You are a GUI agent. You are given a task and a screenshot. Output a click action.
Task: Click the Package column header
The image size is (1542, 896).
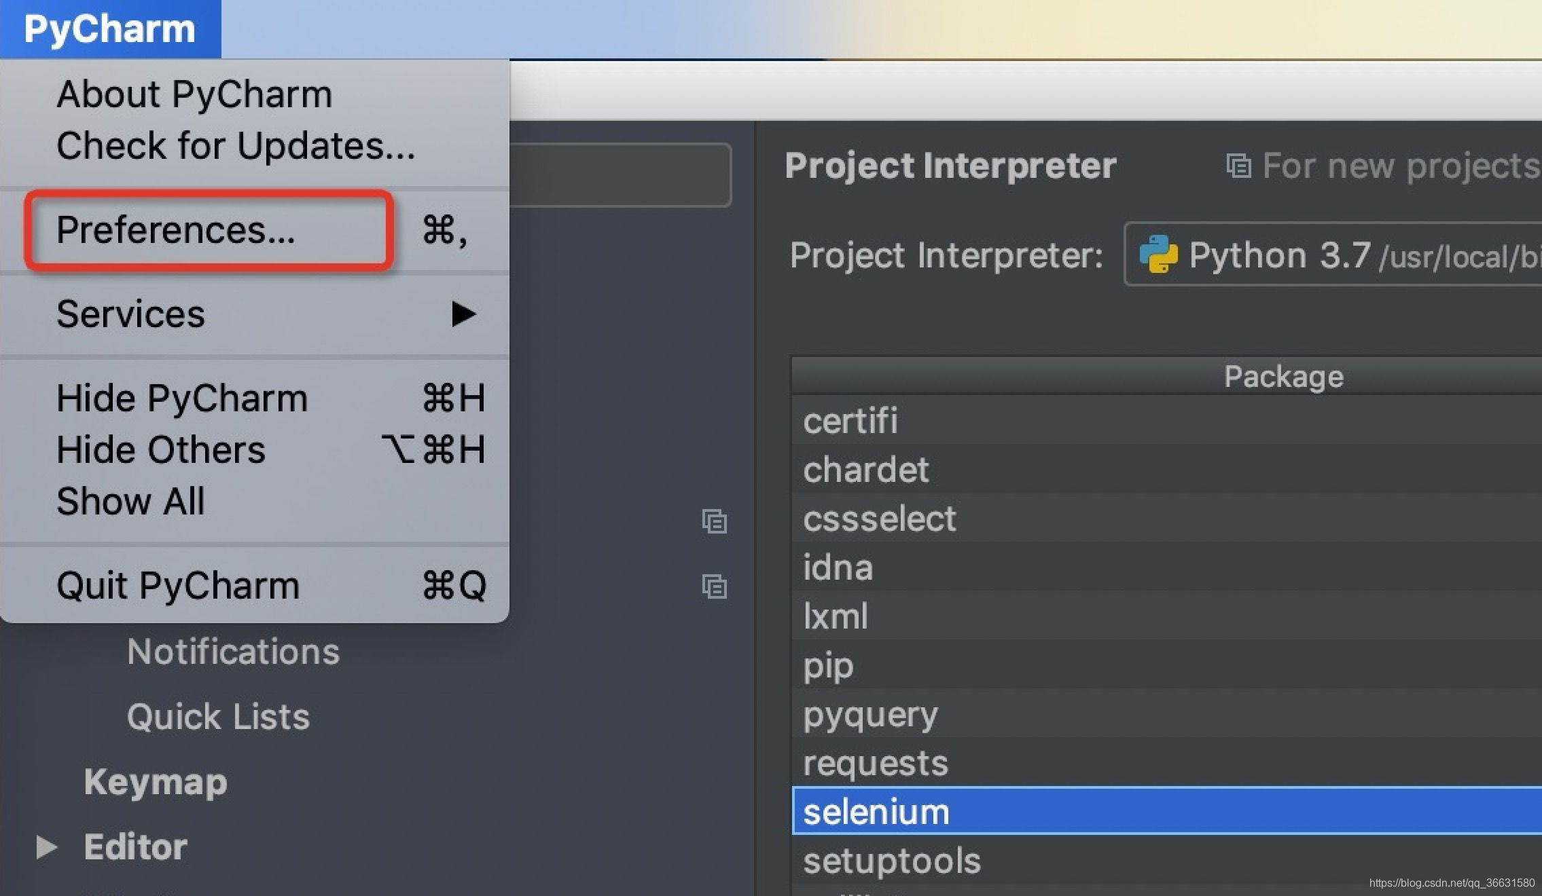[x=1283, y=376]
